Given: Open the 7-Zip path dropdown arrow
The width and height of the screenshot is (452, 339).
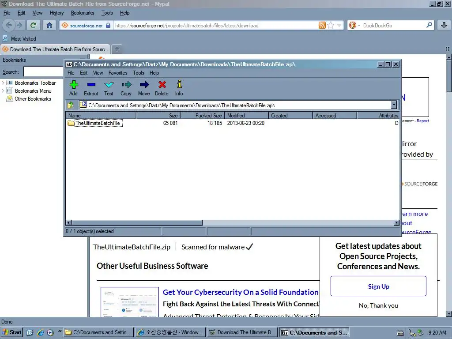Looking at the screenshot, I should tap(394, 105).
